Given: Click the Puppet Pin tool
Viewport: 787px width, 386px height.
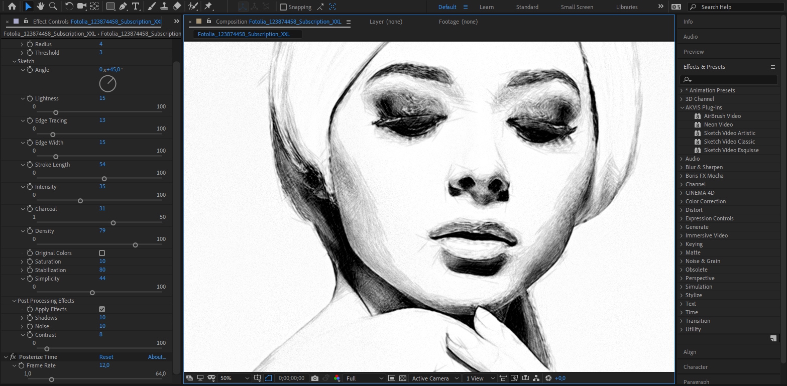Looking at the screenshot, I should [x=208, y=7].
